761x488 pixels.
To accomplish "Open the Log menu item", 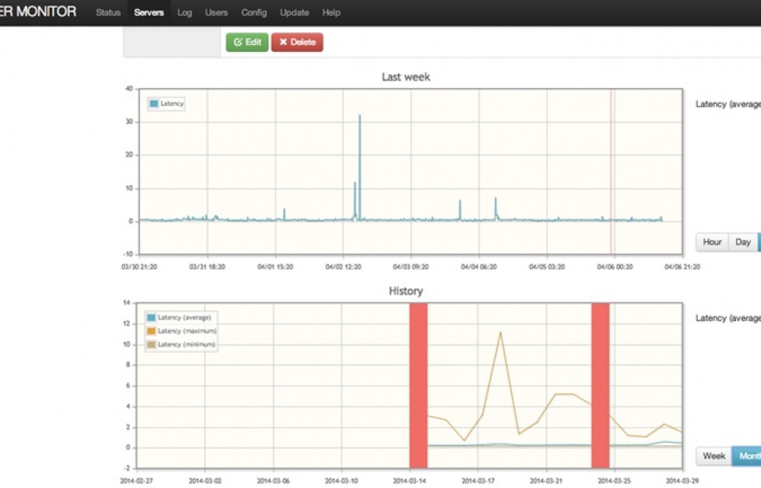I will click(x=185, y=12).
